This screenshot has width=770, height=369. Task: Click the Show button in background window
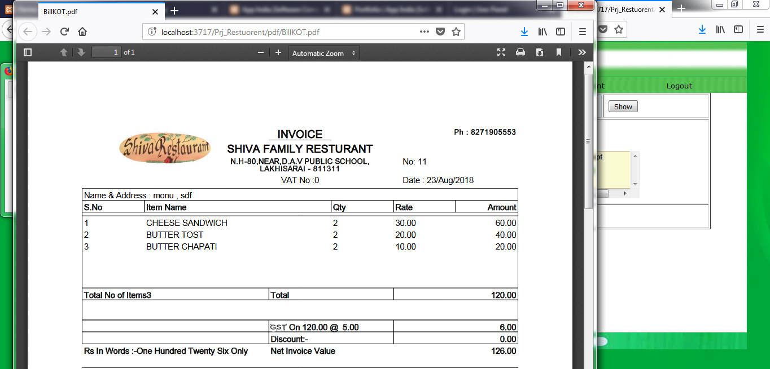pos(623,106)
